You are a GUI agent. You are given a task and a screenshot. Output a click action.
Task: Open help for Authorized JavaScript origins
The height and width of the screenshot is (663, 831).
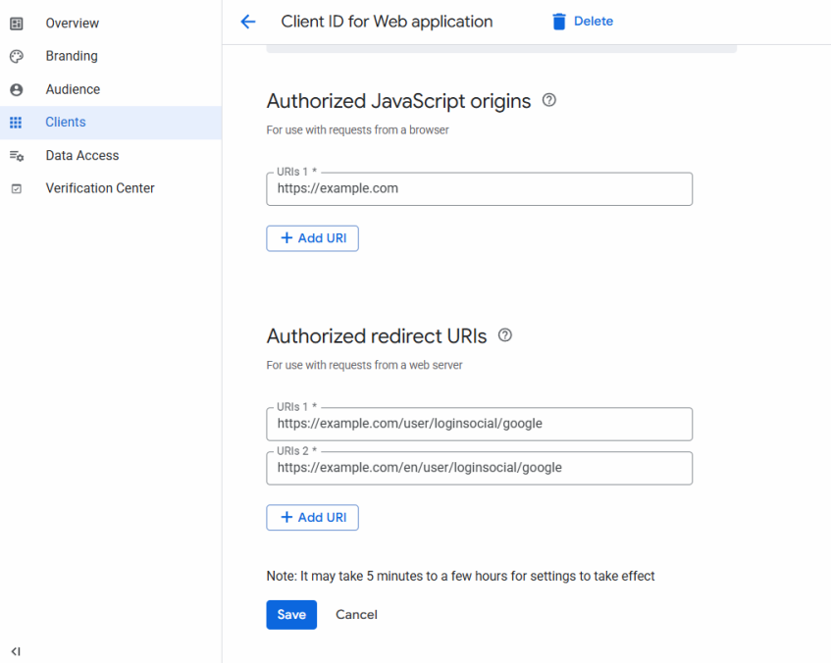click(x=549, y=100)
